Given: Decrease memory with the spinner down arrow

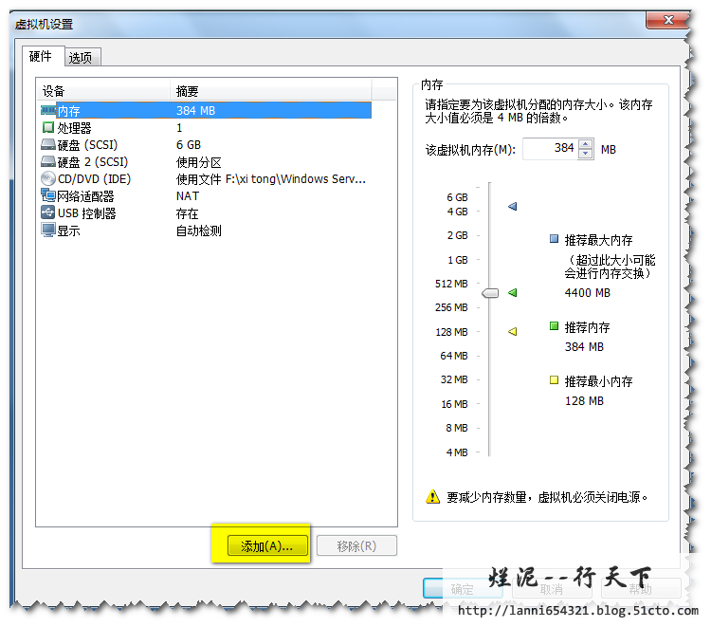Looking at the screenshot, I should click(586, 154).
